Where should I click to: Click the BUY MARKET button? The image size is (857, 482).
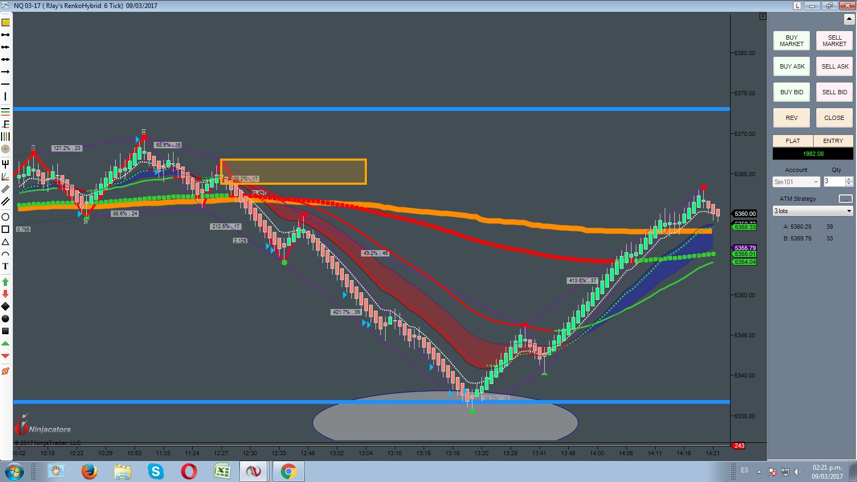pos(792,41)
